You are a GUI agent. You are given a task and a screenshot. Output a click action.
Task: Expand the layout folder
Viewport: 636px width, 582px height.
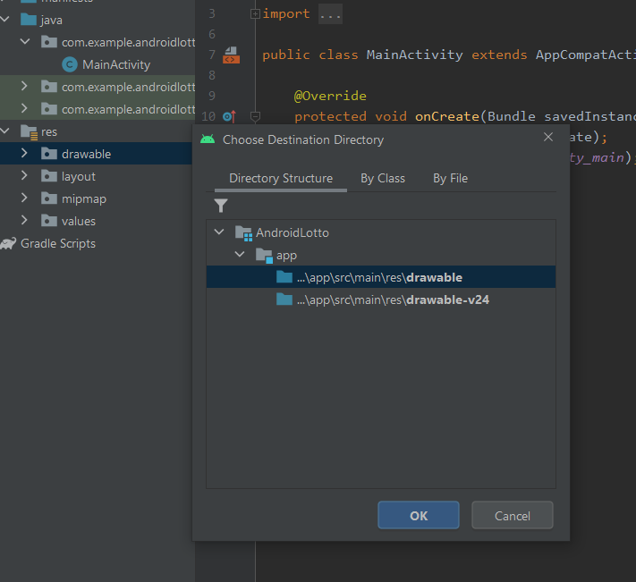24,176
